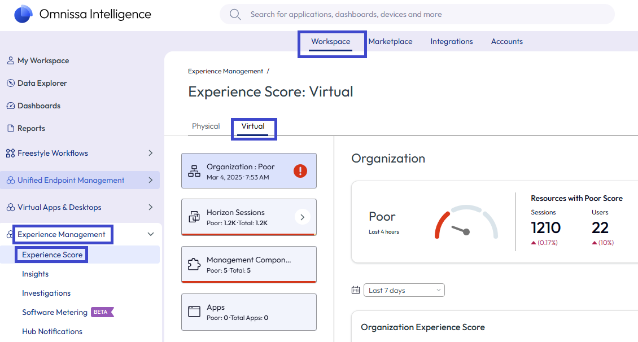Screen dimensions: 638x342
Task: Open Software Metering item
Action: coord(55,312)
